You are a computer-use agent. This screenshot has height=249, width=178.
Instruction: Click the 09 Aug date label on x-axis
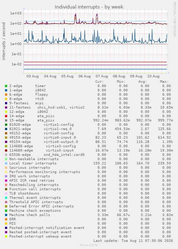136,76
